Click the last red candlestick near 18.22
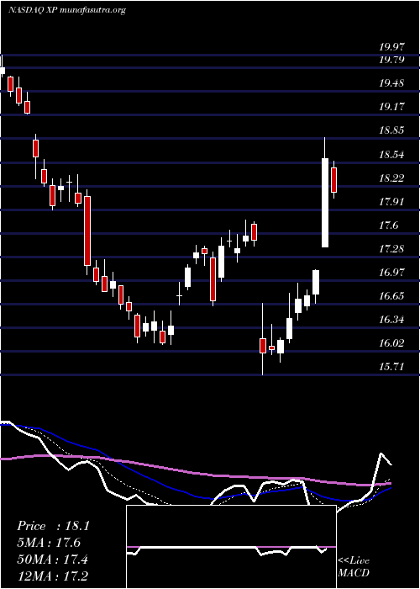The width and height of the screenshot is (420, 589). click(x=333, y=180)
